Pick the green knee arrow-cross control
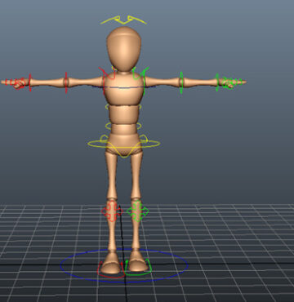Image resolution: width=294 pixels, height=302 pixels. (x=138, y=211)
